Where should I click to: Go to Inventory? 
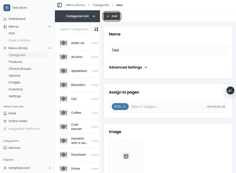click(16, 89)
